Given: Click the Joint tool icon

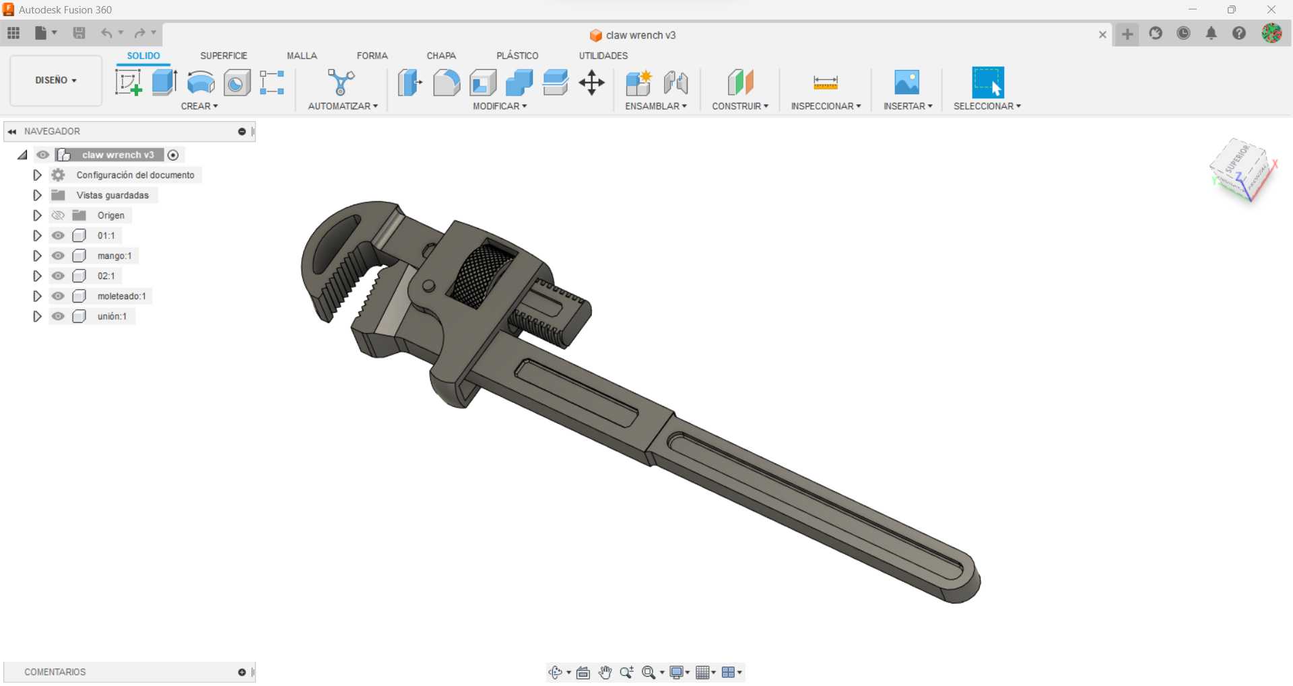Looking at the screenshot, I should tap(675, 83).
